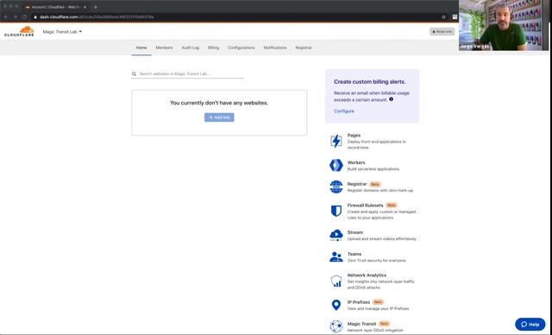The width and height of the screenshot is (552, 335).
Task: Open the Teams product link
Action: click(x=354, y=254)
